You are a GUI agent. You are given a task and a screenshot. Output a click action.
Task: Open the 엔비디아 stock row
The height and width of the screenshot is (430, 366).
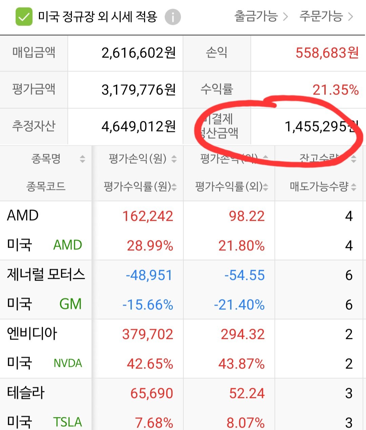[32, 334]
